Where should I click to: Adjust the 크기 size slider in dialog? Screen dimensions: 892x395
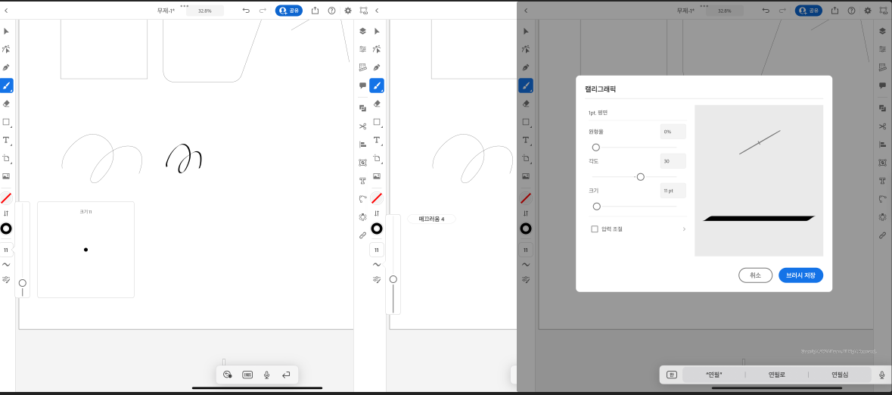tap(597, 207)
